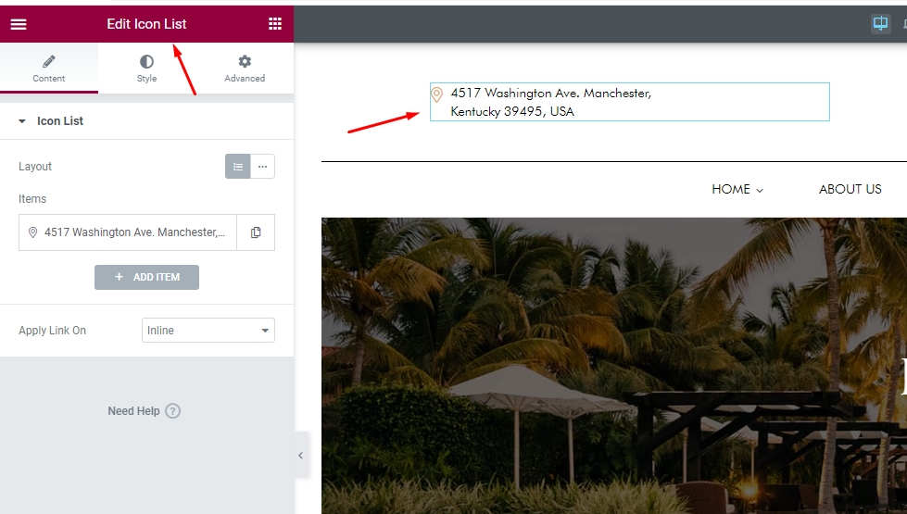Image resolution: width=907 pixels, height=514 pixels.
Task: Collapse the editor side panel
Action: pyautogui.click(x=300, y=456)
